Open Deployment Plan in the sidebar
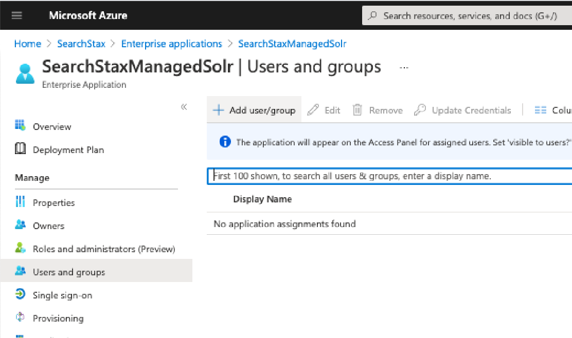The height and width of the screenshot is (338, 572). pos(68,150)
